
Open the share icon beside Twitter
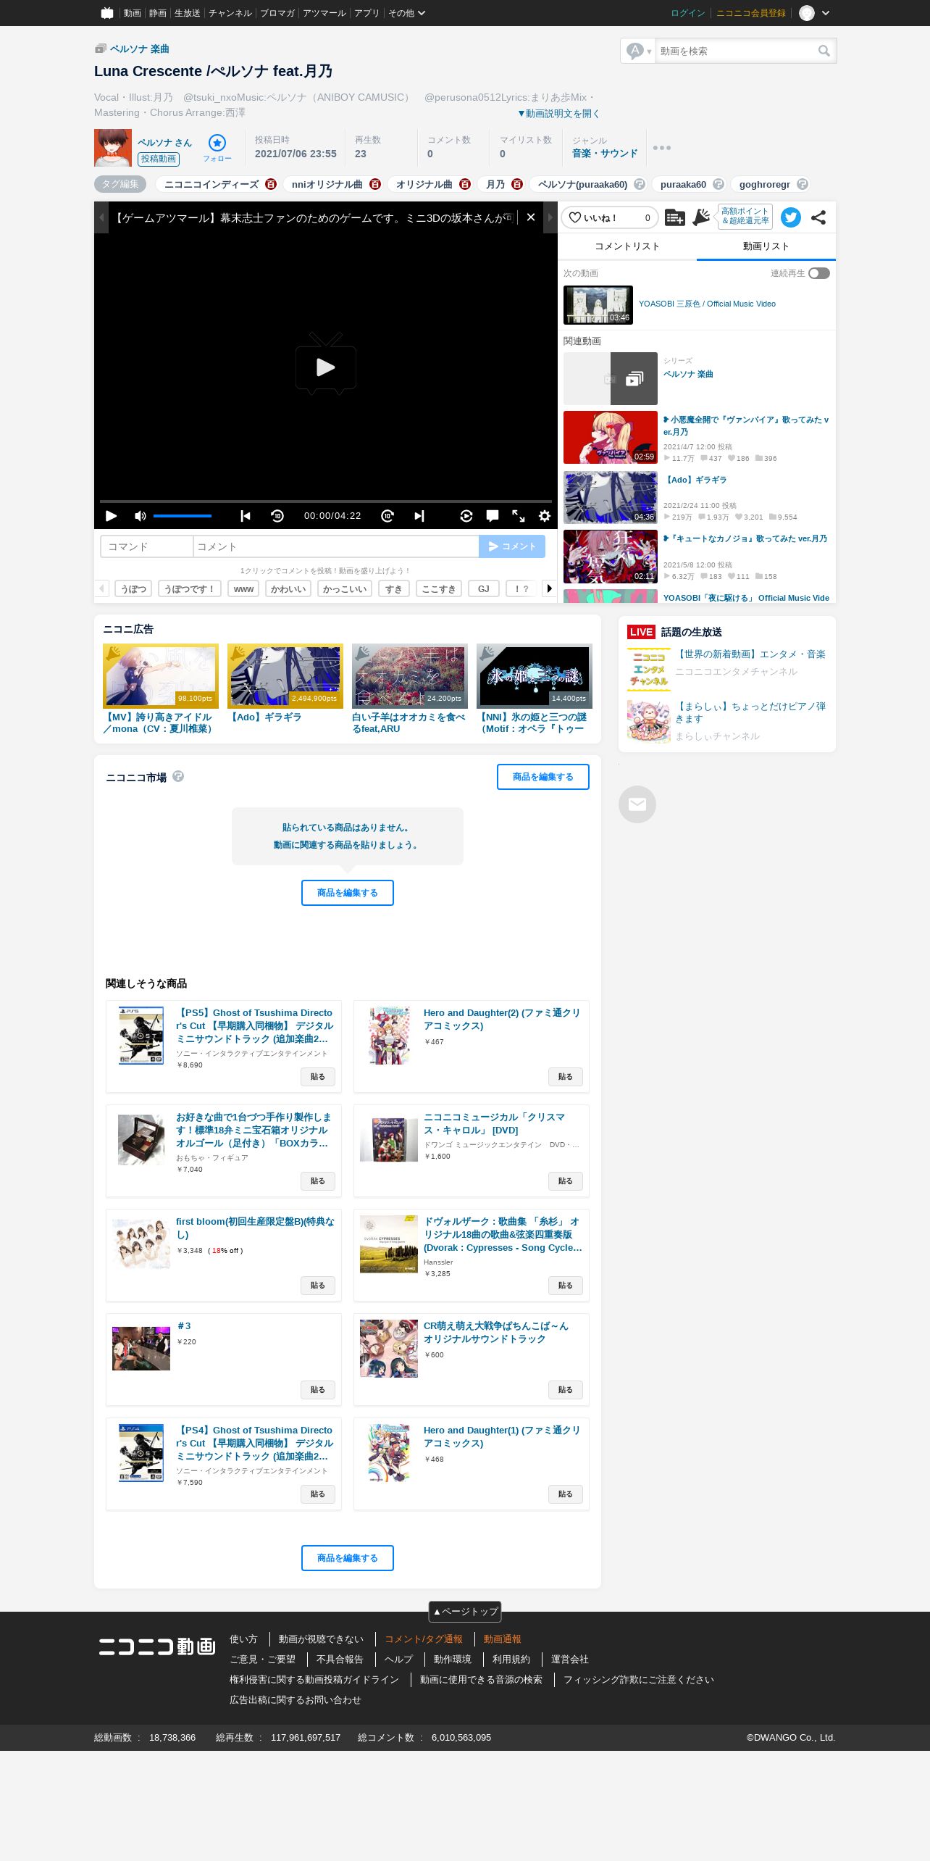[x=818, y=217]
